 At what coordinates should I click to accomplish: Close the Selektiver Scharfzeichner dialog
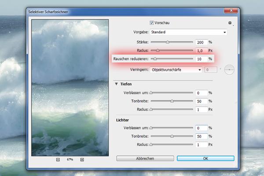(231, 11)
